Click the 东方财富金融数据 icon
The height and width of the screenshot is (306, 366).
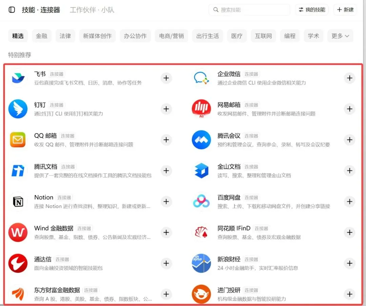pyautogui.click(x=18, y=294)
